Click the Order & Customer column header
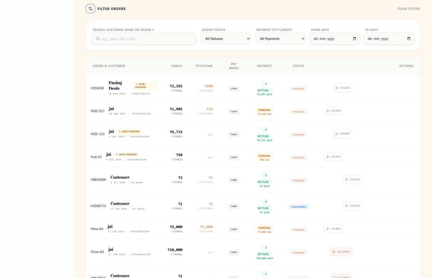 pyautogui.click(x=109, y=66)
